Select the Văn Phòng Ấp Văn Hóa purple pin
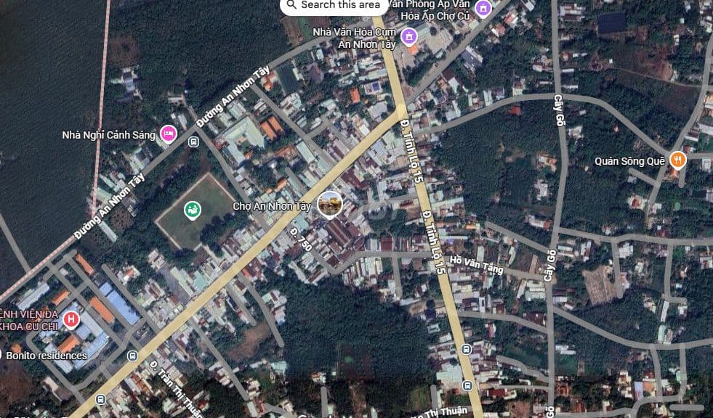 [x=483, y=9]
